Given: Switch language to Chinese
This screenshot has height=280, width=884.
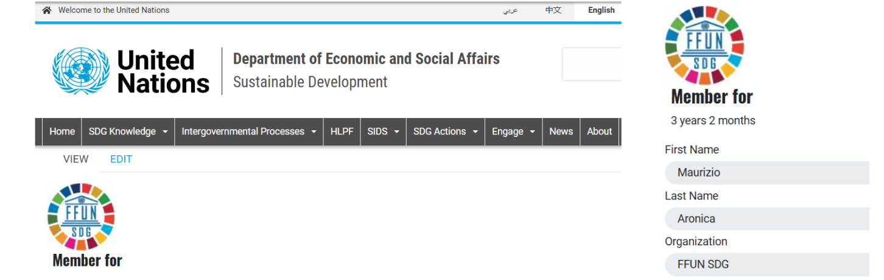Looking at the screenshot, I should coord(553,10).
